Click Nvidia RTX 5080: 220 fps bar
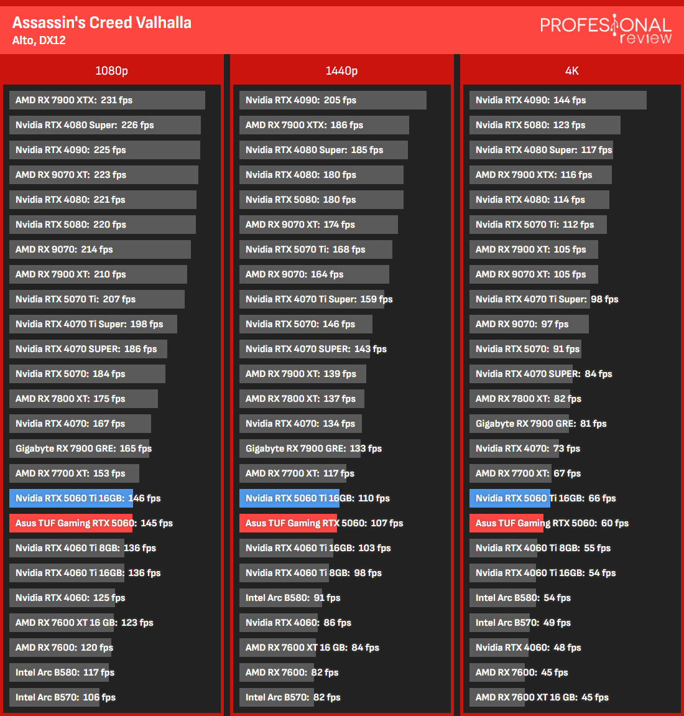 pos(103,225)
